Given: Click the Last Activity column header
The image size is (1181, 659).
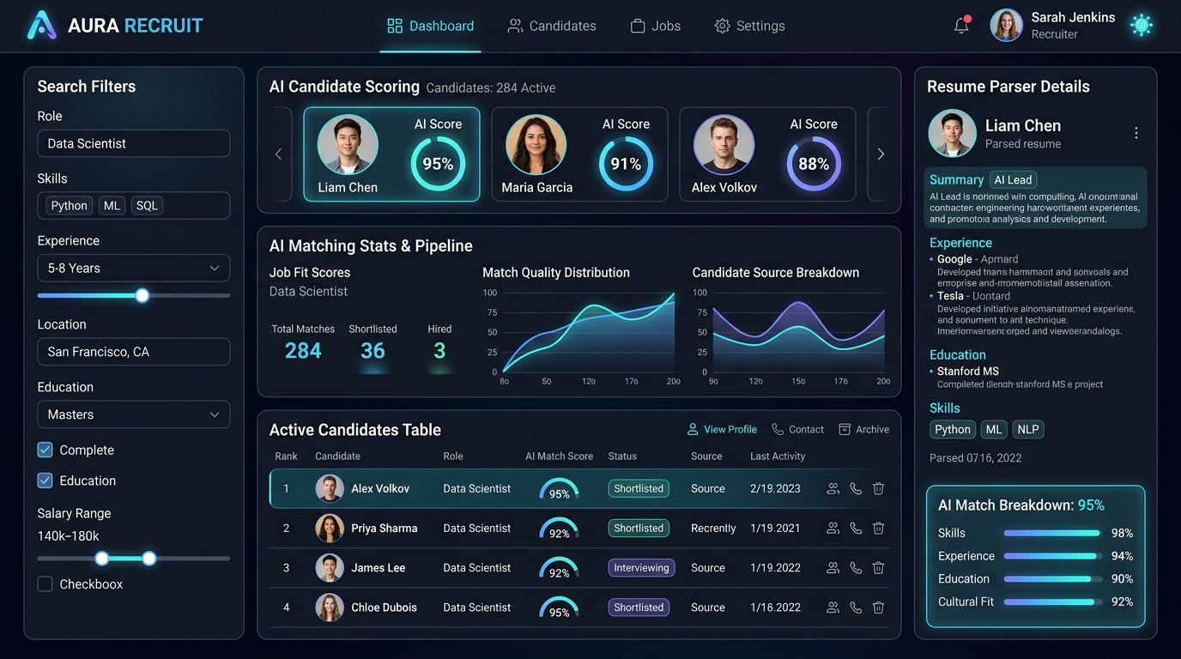Looking at the screenshot, I should pos(778,456).
